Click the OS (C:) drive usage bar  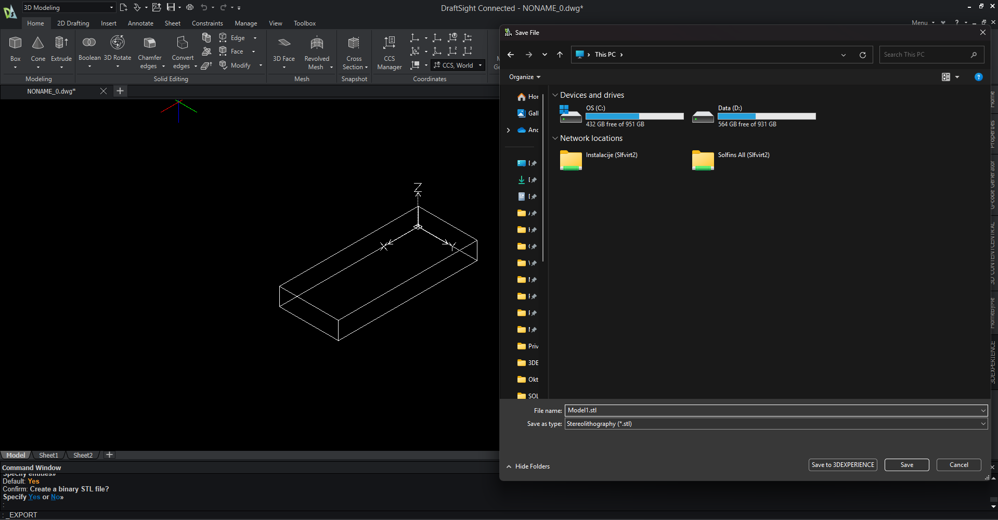634,116
